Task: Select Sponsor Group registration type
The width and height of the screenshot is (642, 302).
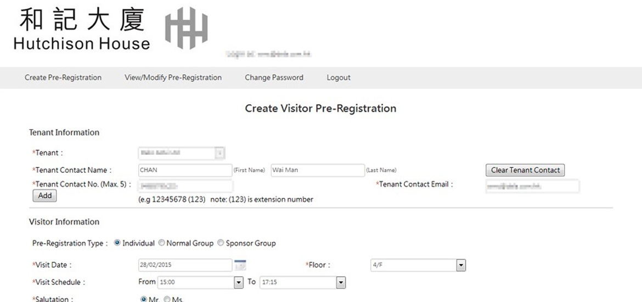Action: tap(221, 243)
